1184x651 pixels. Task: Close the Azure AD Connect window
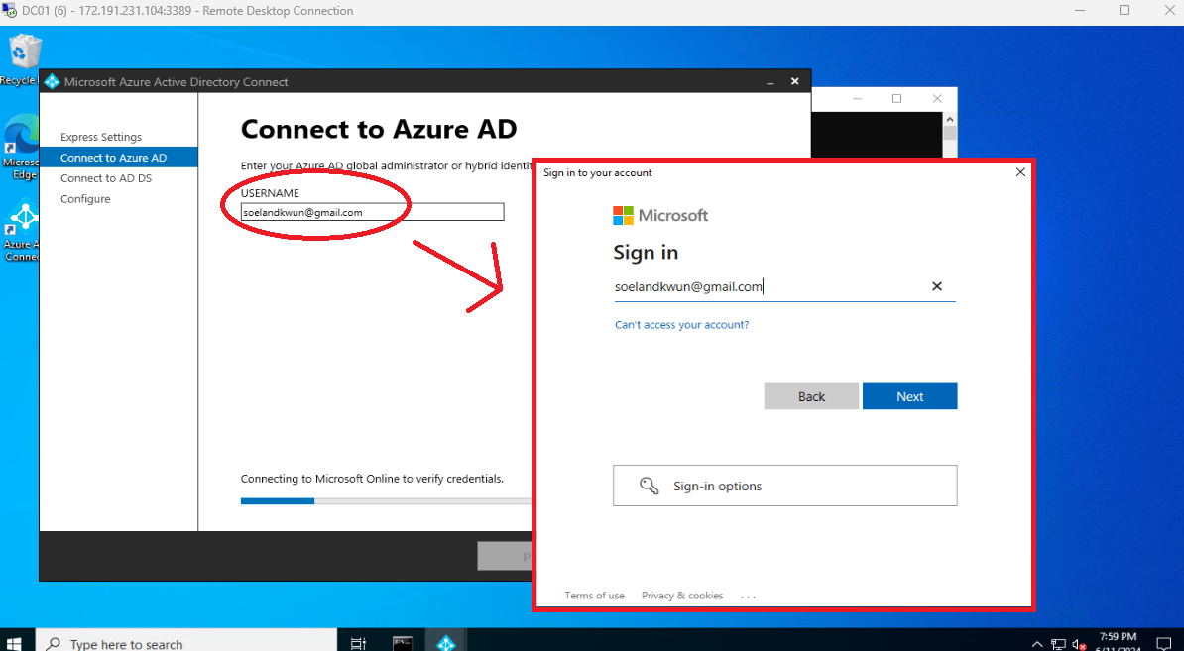[x=794, y=81]
